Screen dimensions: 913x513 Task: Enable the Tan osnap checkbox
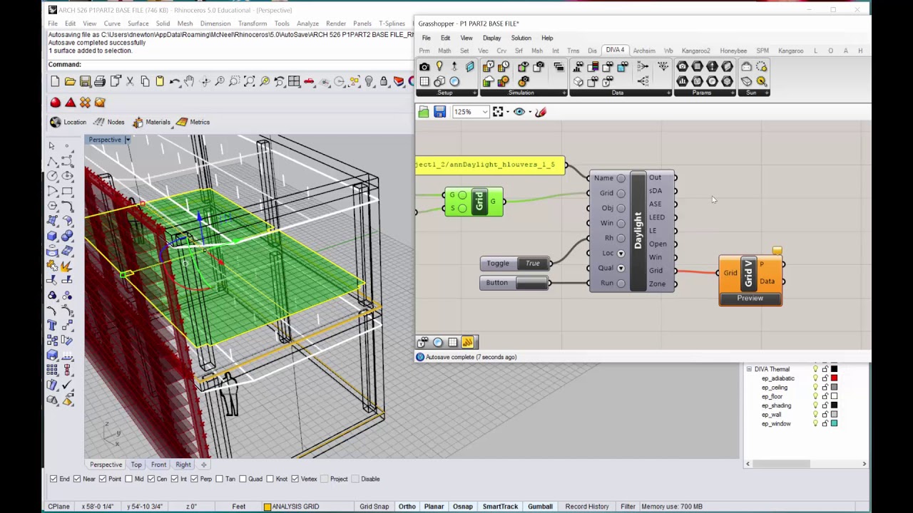click(220, 479)
